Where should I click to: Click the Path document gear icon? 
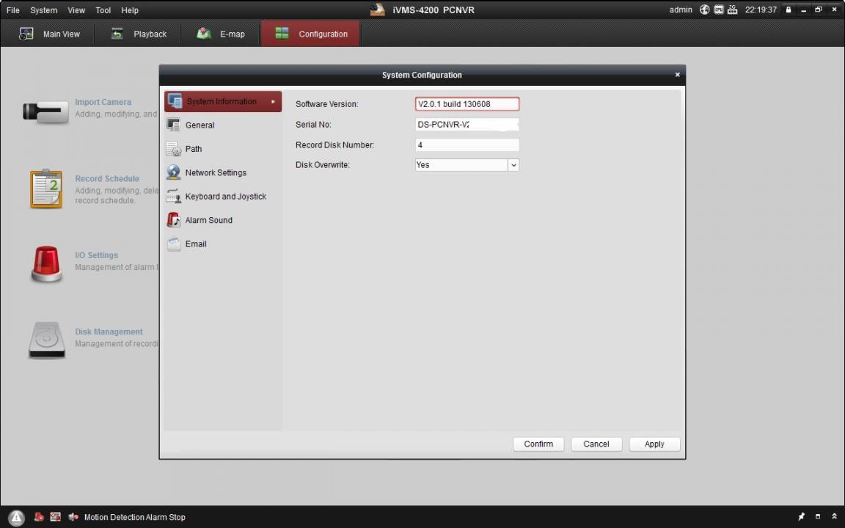point(174,149)
